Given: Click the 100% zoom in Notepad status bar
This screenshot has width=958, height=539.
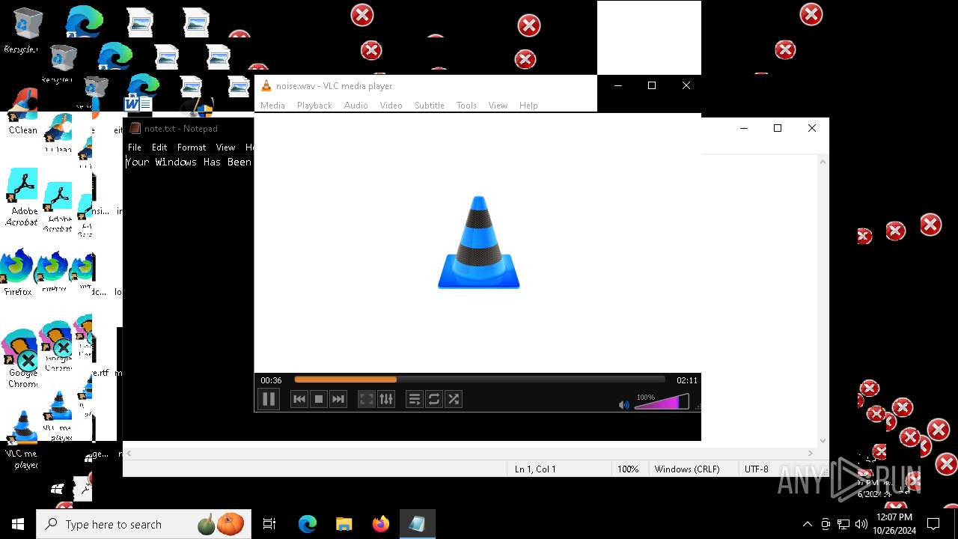Looking at the screenshot, I should pyautogui.click(x=628, y=469).
